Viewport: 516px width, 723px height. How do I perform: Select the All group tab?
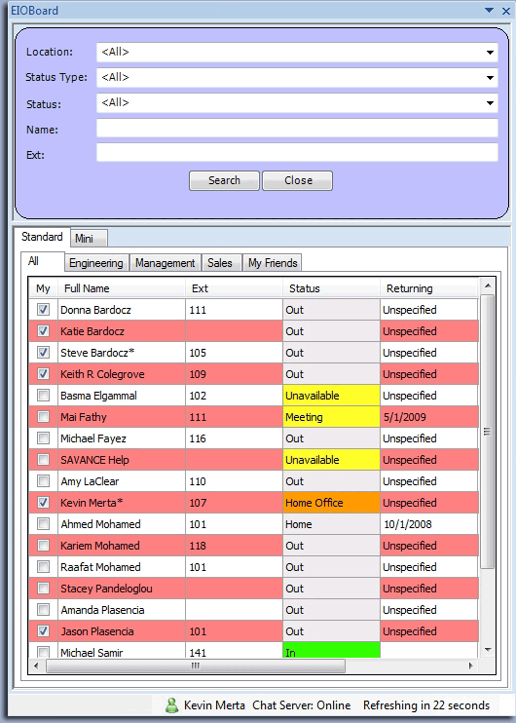[42, 261]
